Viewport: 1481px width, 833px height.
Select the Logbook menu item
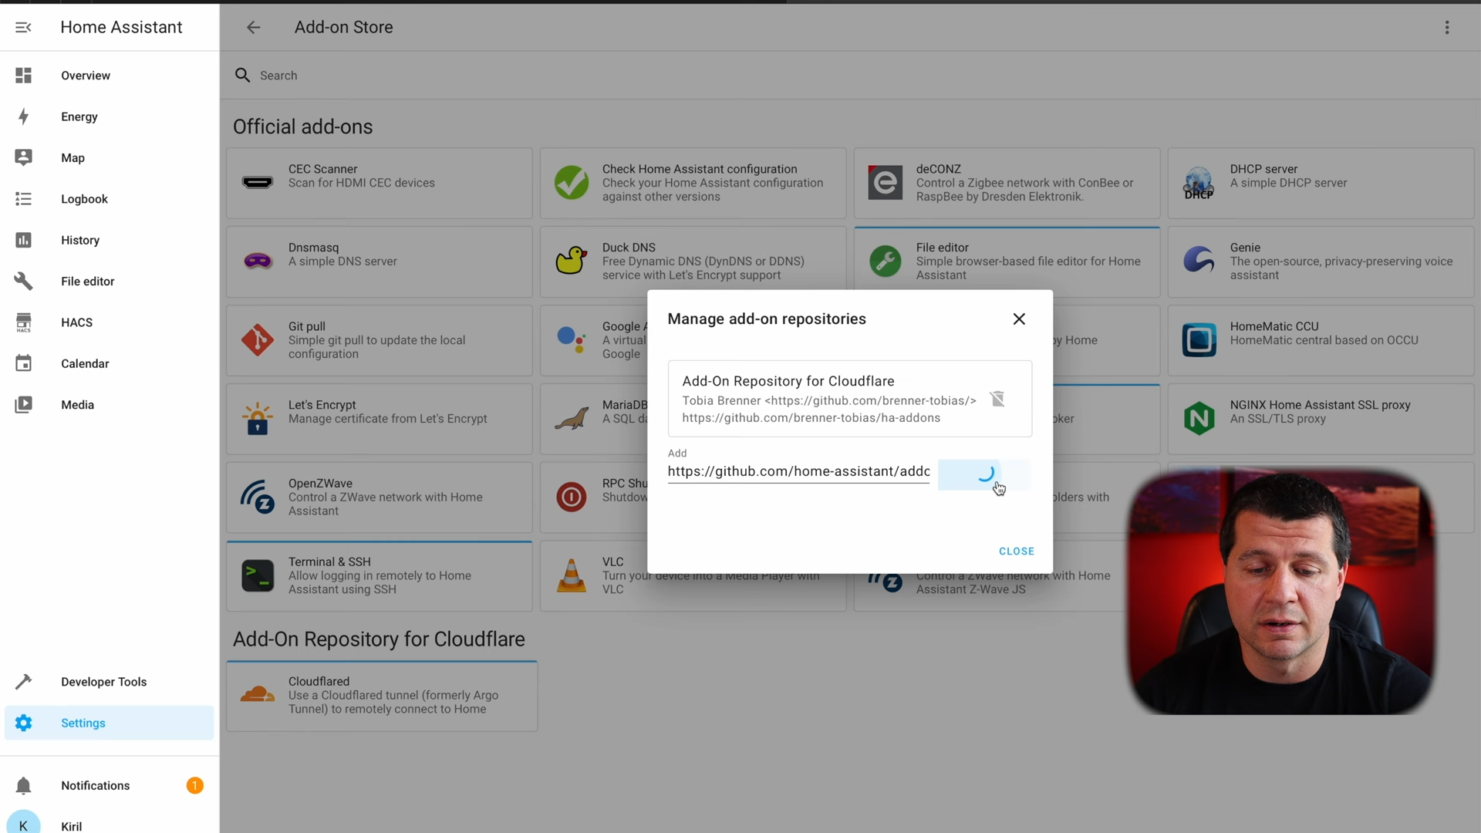pyautogui.click(x=84, y=198)
